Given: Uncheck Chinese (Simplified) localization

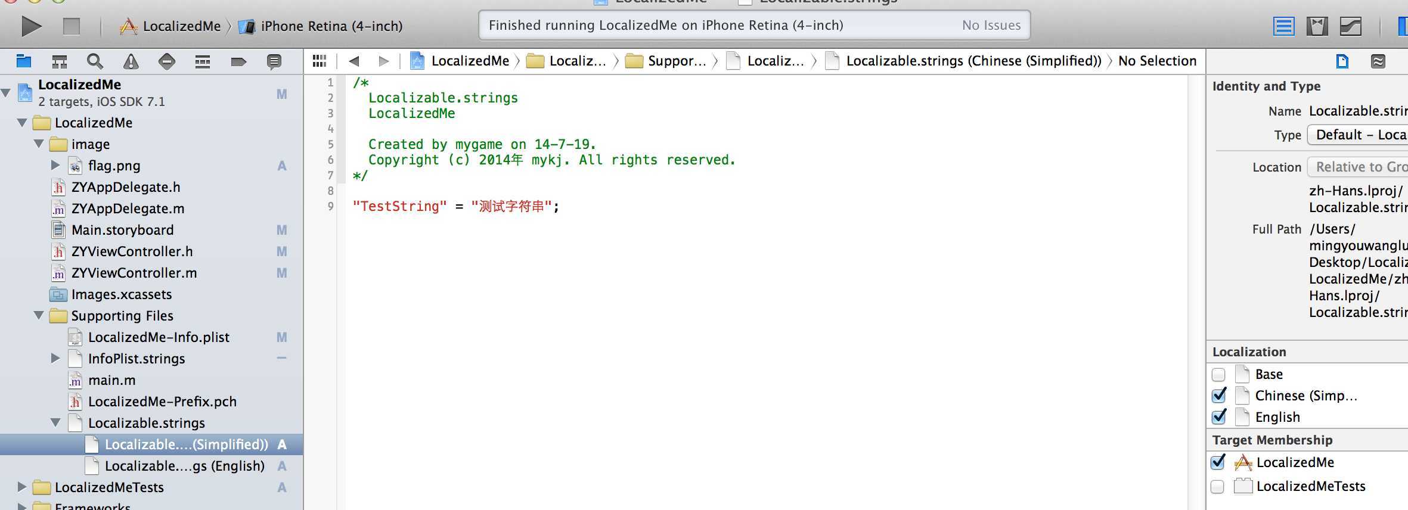Looking at the screenshot, I should (x=1219, y=395).
